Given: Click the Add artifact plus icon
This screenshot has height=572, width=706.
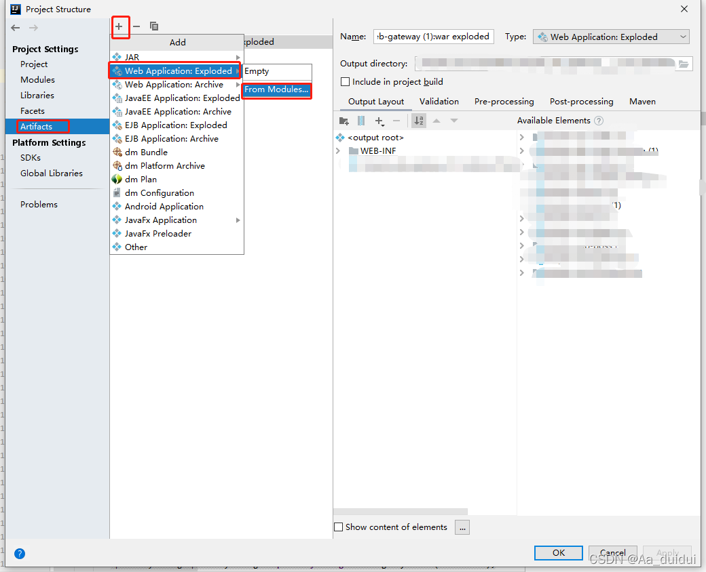Looking at the screenshot, I should (x=119, y=26).
